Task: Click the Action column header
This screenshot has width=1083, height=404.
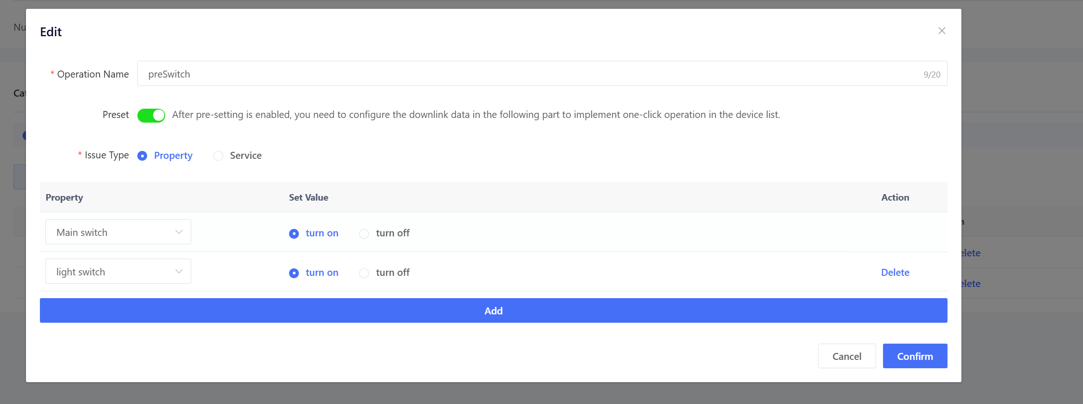Action: click(x=895, y=197)
